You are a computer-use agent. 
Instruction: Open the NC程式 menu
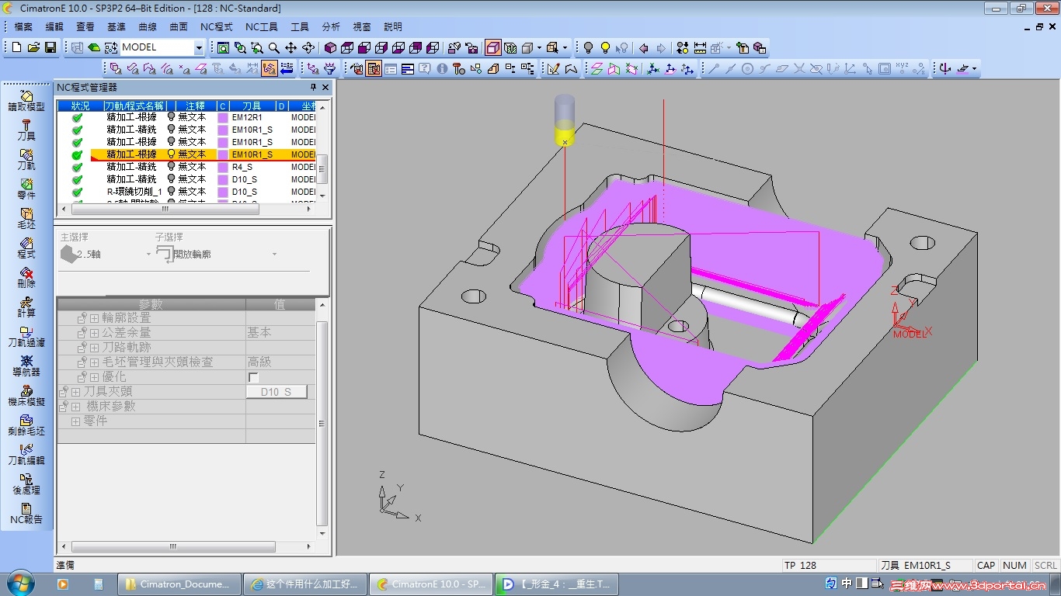216,26
